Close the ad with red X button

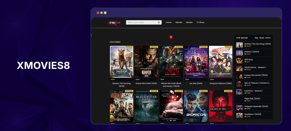pos(171,37)
